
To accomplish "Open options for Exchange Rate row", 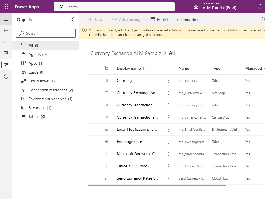I will tap(169, 142).
